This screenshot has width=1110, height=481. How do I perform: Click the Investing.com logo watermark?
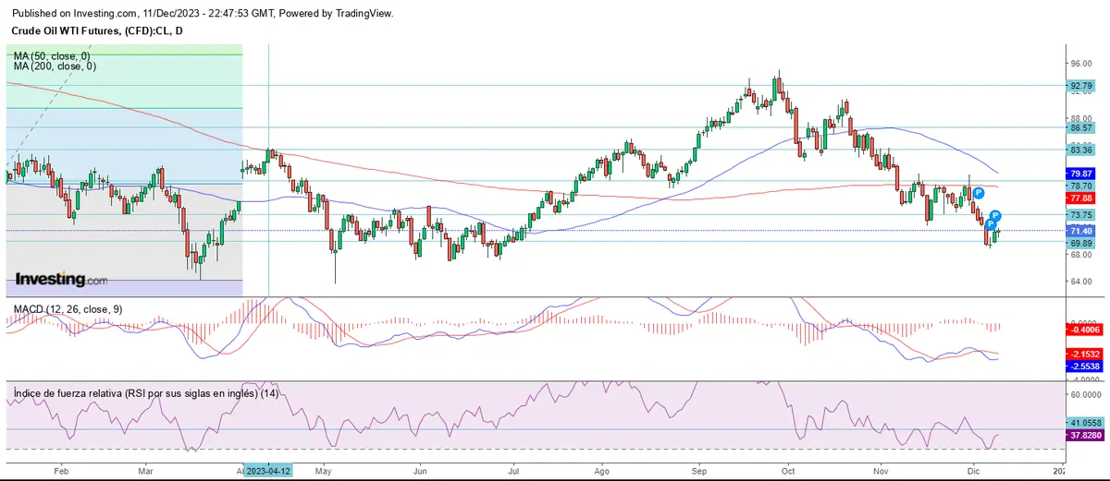click(x=61, y=279)
